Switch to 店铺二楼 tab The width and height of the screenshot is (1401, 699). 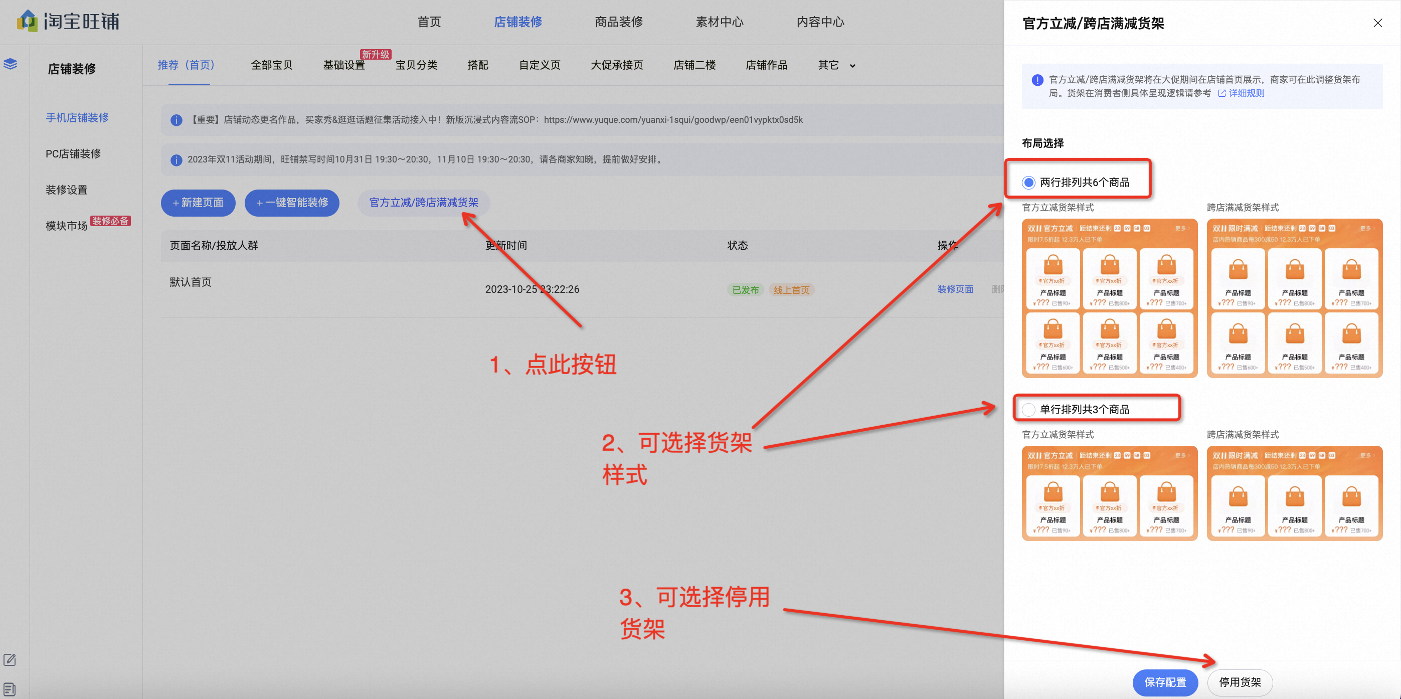point(694,65)
